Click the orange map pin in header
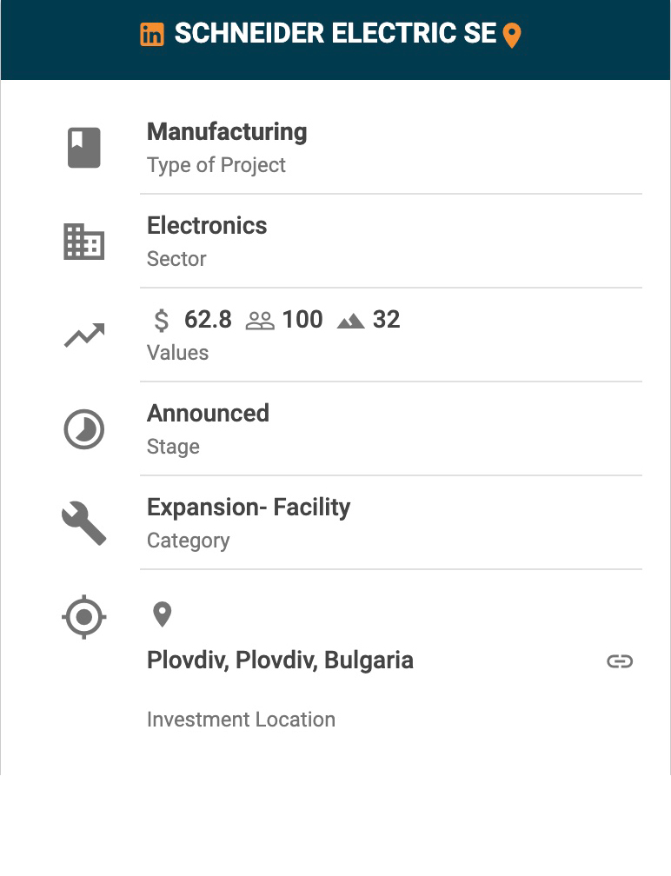671x876 pixels. [512, 36]
